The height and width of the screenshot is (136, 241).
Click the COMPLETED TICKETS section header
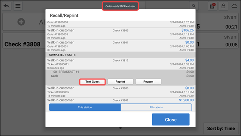click(120, 55)
